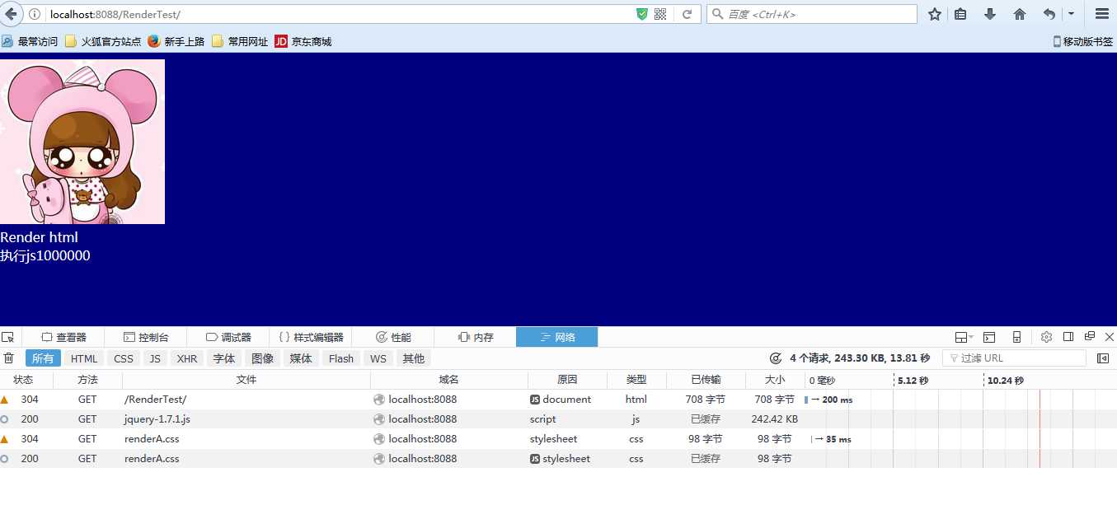1117x519 pixels.
Task: Open devtools settings gear
Action: click(1047, 337)
